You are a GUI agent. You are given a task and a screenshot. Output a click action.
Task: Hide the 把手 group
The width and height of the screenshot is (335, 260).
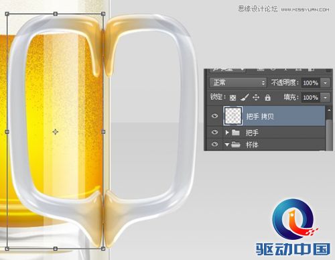click(x=214, y=132)
